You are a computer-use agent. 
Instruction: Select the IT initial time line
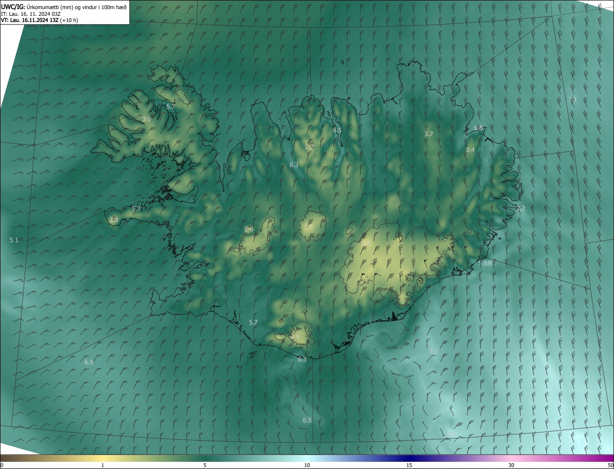(x=31, y=14)
